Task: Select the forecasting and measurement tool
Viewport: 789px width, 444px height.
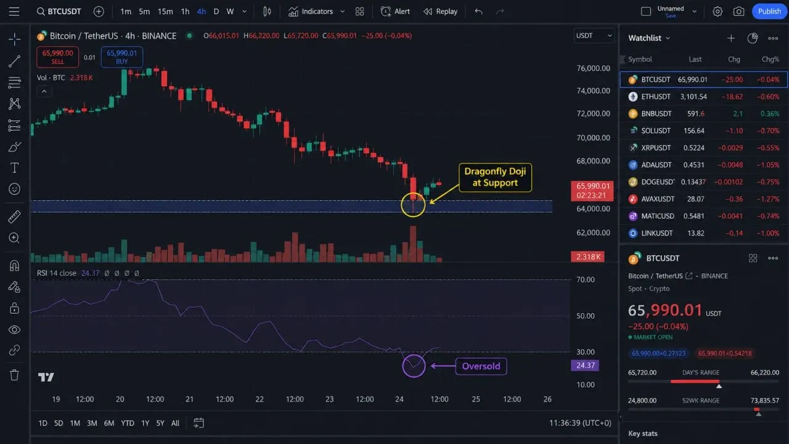Action: [x=14, y=125]
